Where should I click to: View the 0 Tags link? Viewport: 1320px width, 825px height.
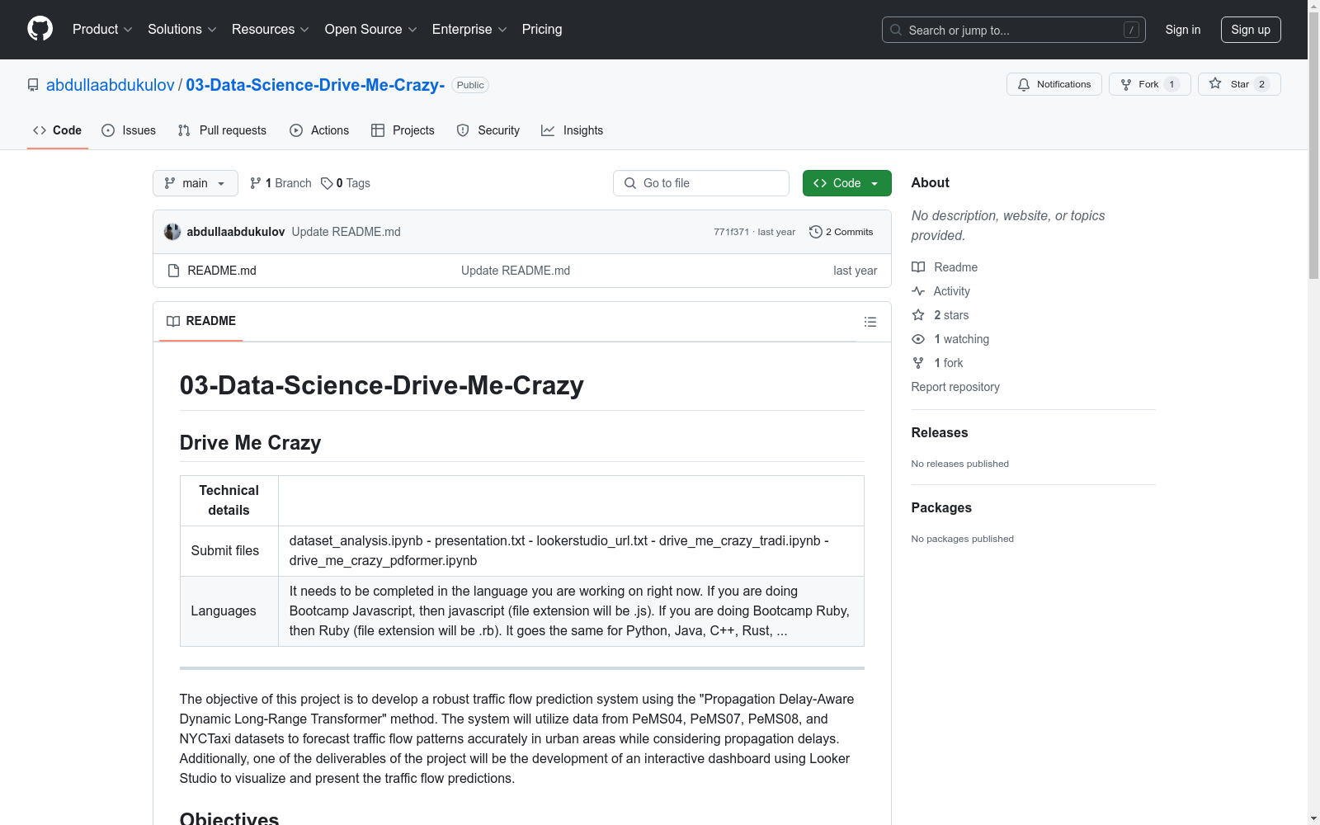[x=346, y=183]
